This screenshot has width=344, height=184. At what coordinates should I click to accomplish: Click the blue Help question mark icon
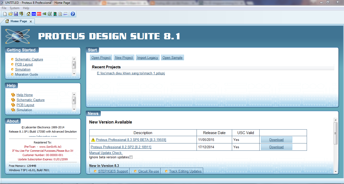73,14
